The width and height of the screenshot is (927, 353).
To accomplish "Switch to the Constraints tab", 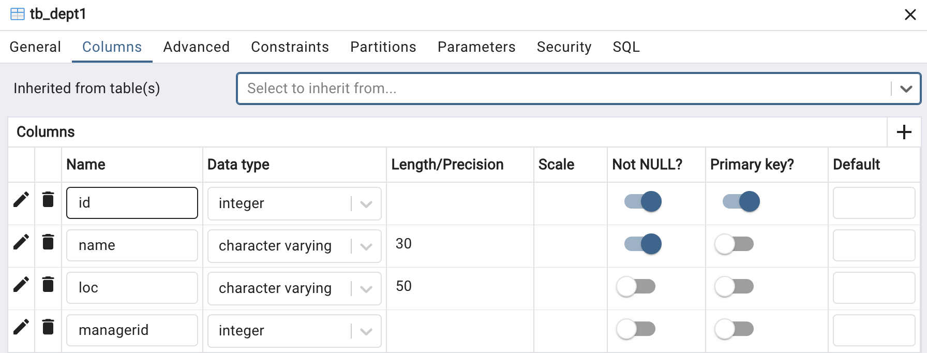I will pyautogui.click(x=290, y=47).
